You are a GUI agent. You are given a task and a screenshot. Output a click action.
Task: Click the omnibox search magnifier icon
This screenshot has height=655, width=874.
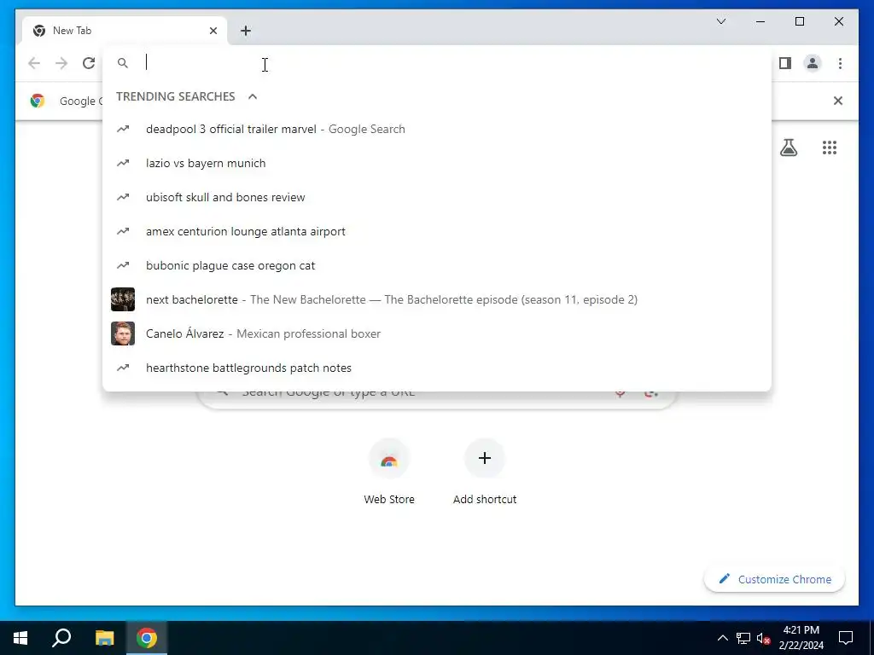pyautogui.click(x=123, y=63)
